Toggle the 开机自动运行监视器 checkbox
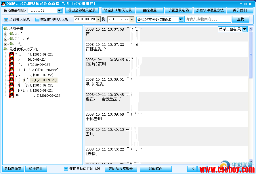The image size is (256, 174). point(66,169)
